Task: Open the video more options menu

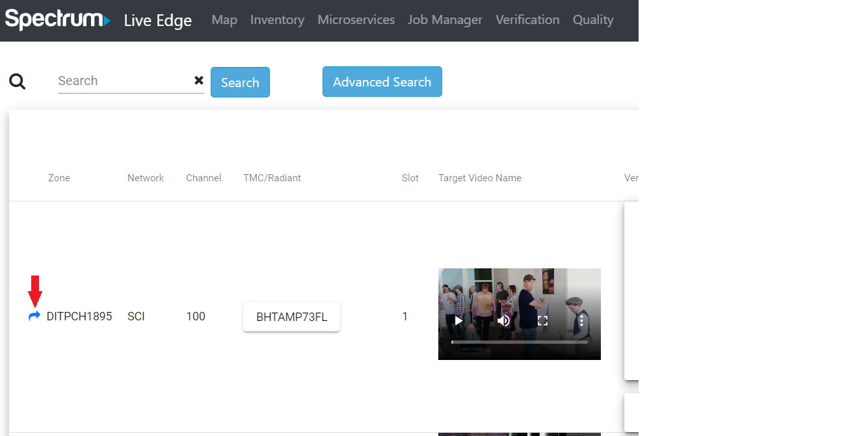Action: pyautogui.click(x=581, y=320)
